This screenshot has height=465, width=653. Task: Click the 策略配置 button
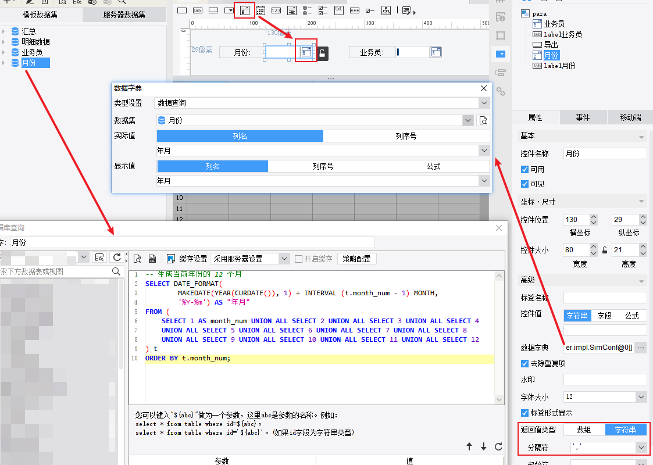click(357, 259)
